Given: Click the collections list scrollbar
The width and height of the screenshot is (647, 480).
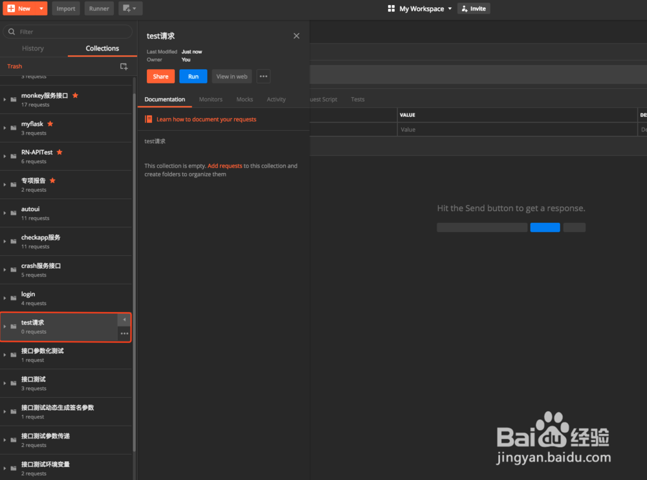Looking at the screenshot, I should (134, 273).
